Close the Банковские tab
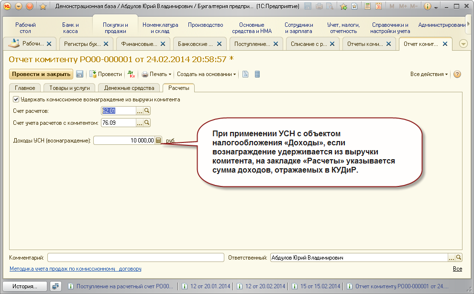The height and width of the screenshot is (294, 474). (x=219, y=44)
